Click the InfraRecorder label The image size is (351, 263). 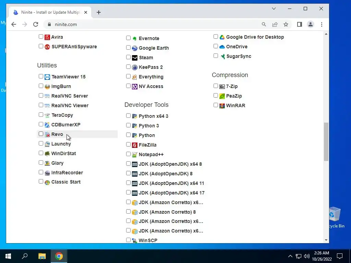[x=67, y=173]
